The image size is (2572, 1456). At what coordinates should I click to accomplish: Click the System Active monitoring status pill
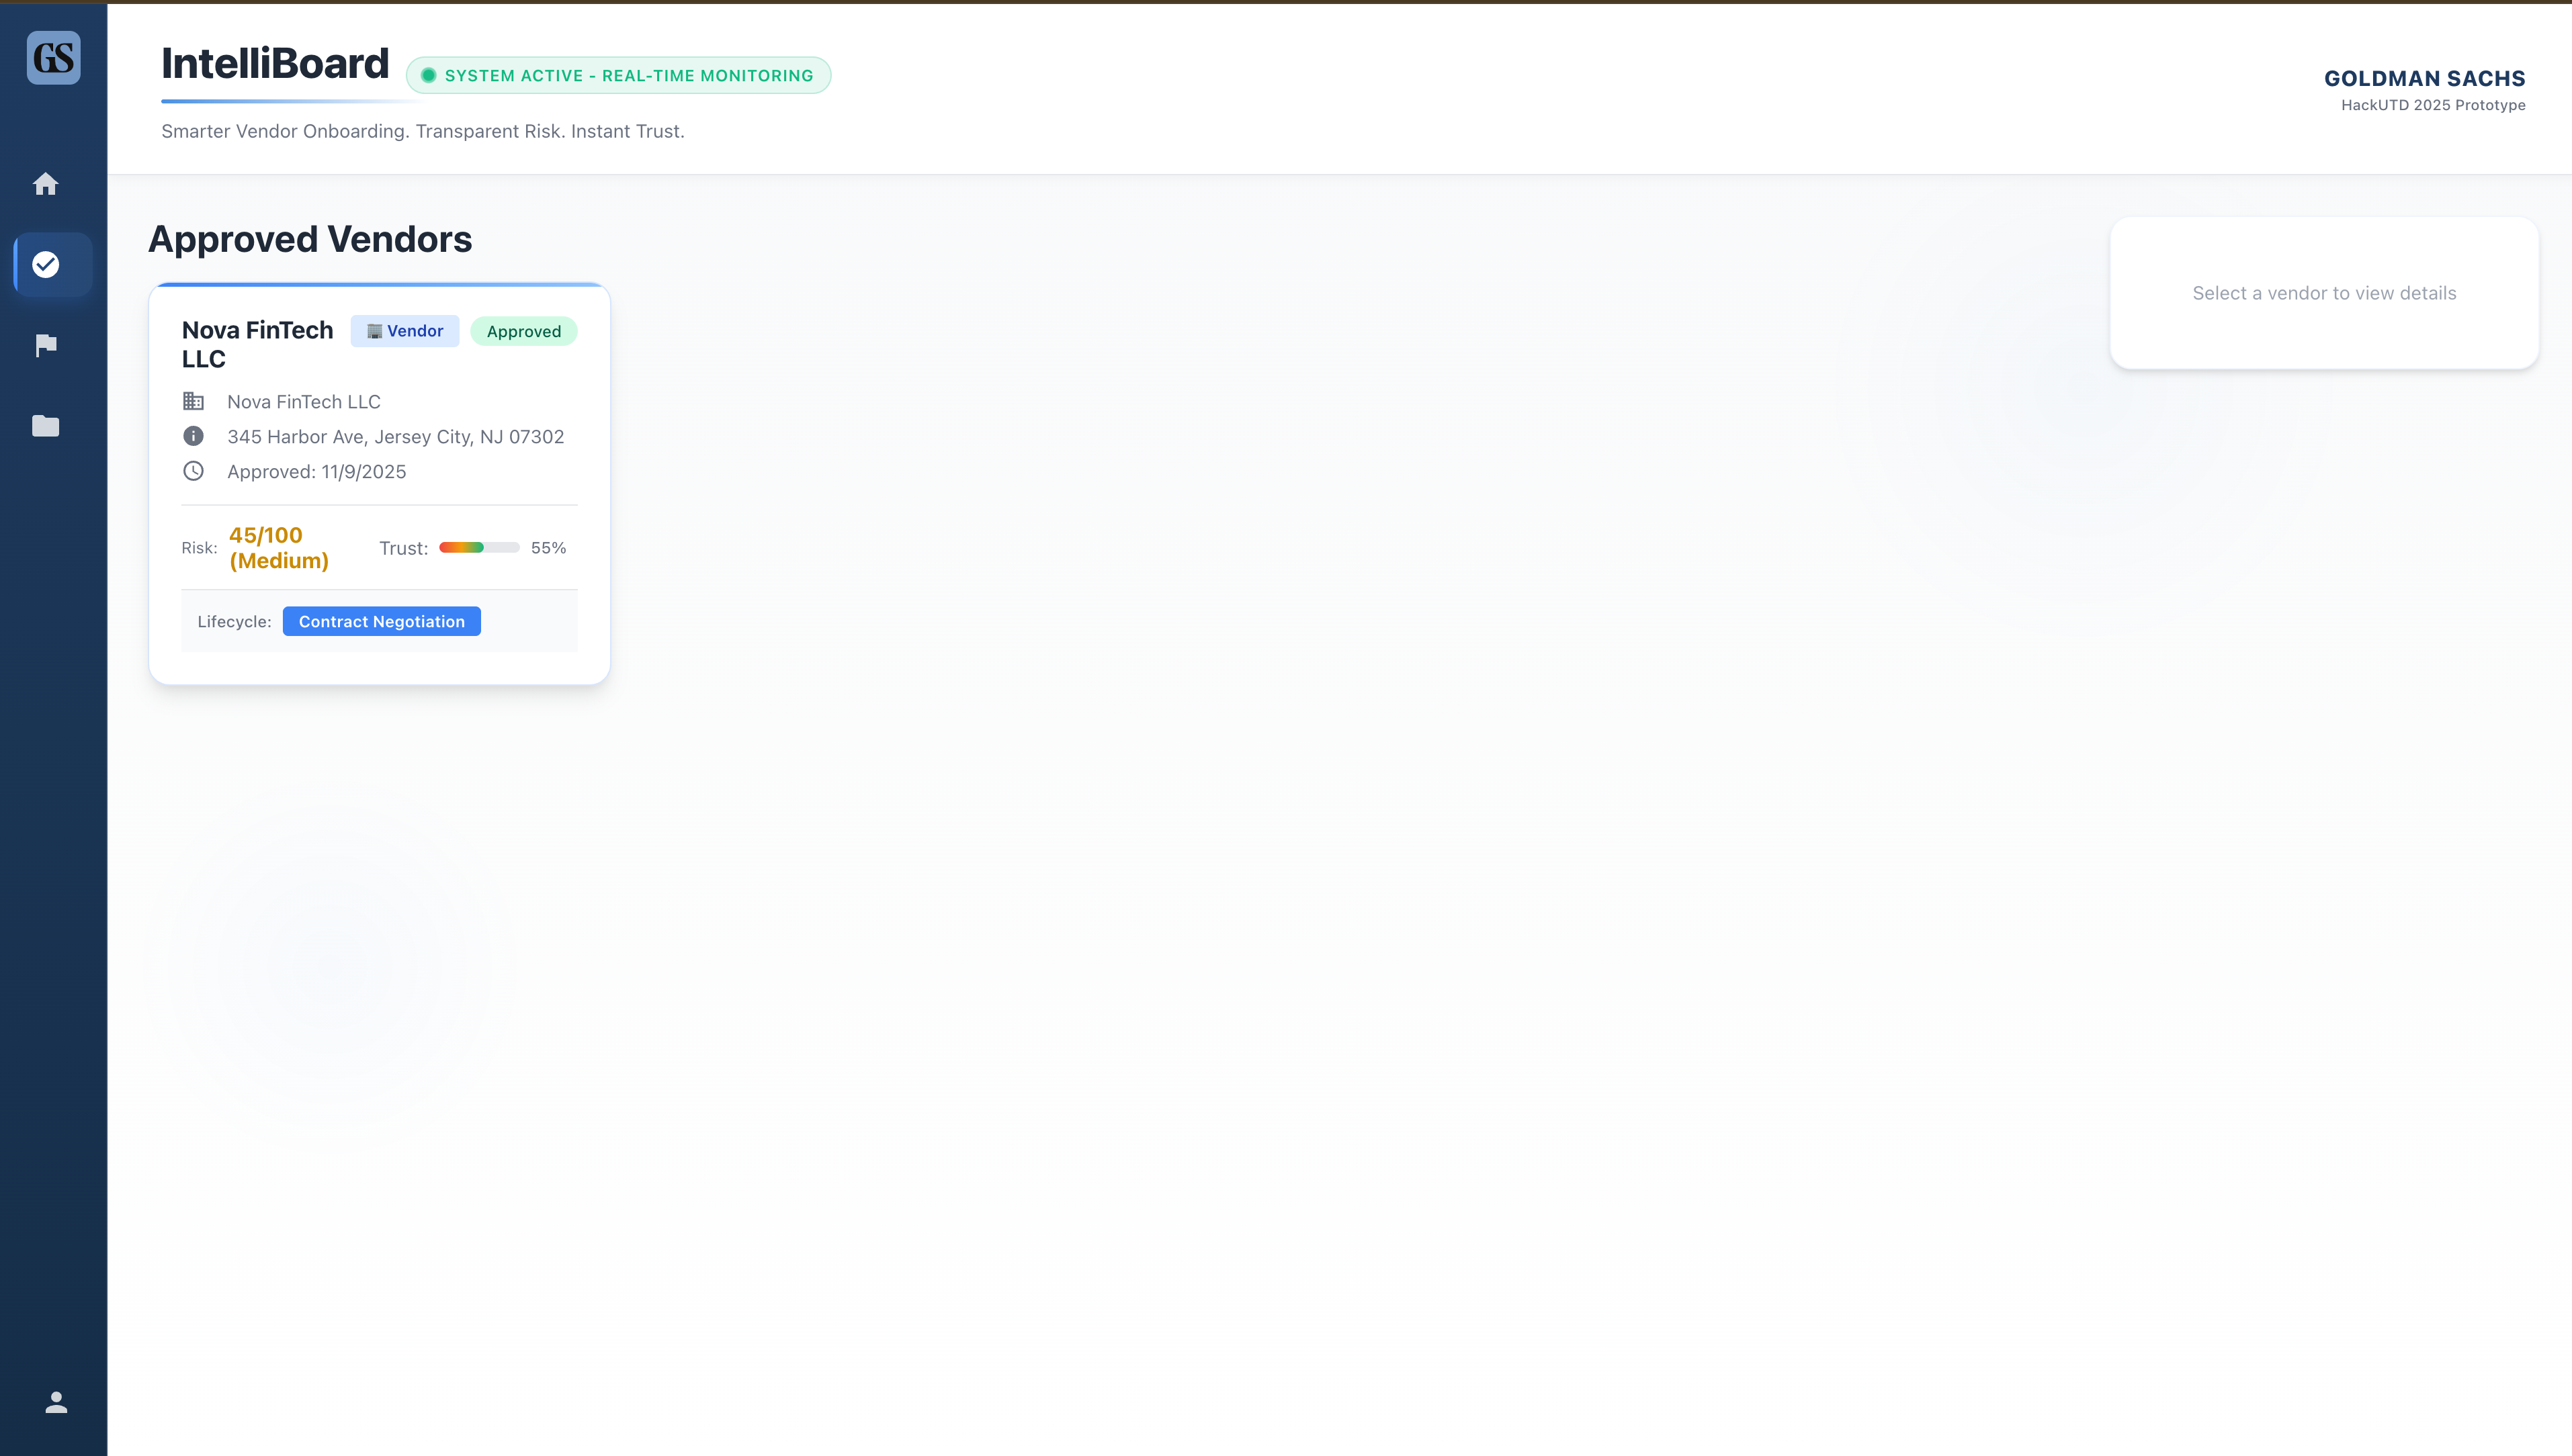tap(618, 76)
